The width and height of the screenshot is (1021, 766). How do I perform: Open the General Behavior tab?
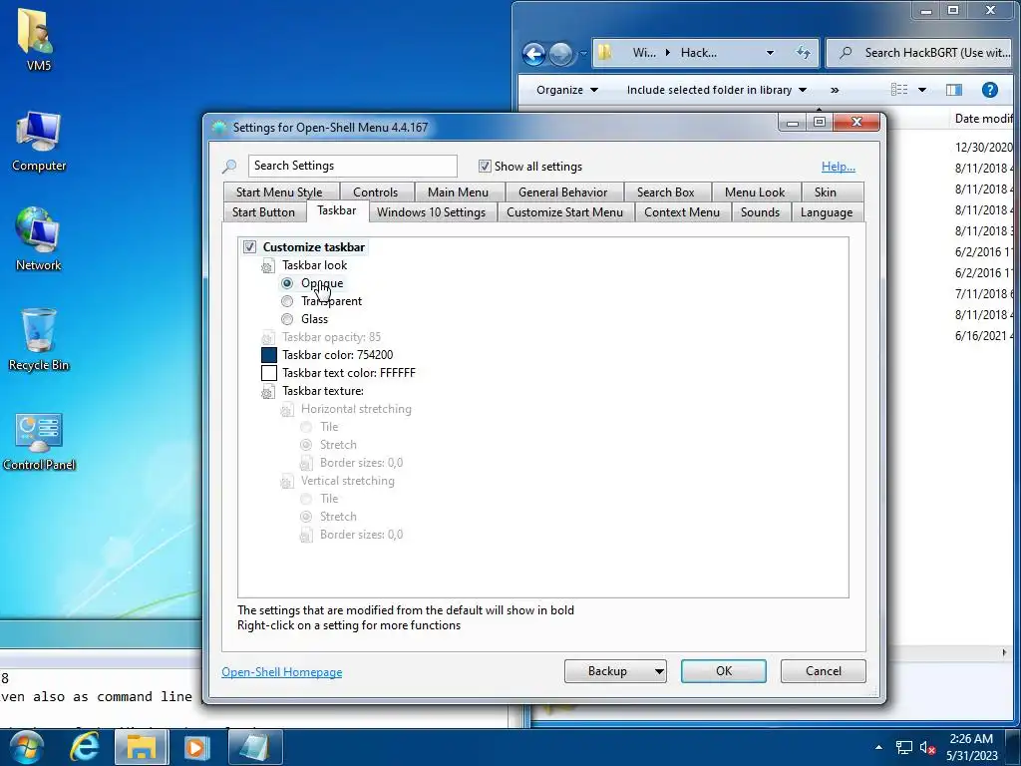562,192
